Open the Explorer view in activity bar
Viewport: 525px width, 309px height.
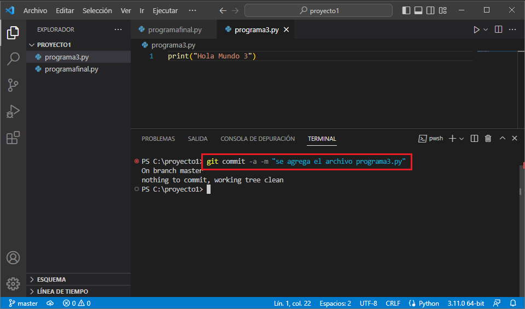(13, 32)
